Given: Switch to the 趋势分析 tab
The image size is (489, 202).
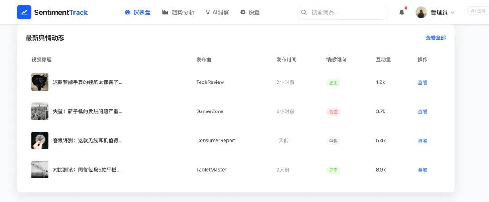Looking at the screenshot, I should point(178,13).
